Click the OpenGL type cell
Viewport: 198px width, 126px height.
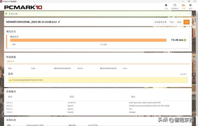click(x=71, y=112)
